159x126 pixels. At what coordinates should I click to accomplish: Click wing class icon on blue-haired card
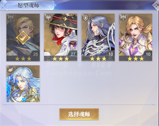(11, 69)
